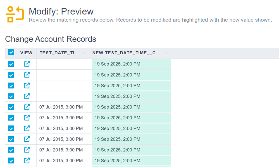Image resolution: width=279 pixels, height=167 pixels.
Task: Open the record view icon in the ninth row
Action: pos(27,150)
